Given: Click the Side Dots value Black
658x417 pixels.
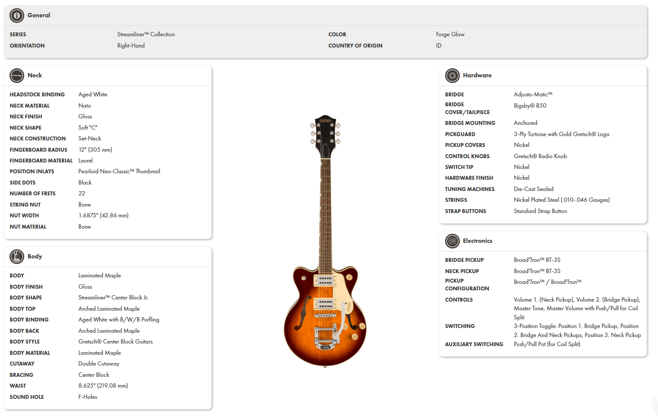Looking at the screenshot, I should tap(85, 182).
